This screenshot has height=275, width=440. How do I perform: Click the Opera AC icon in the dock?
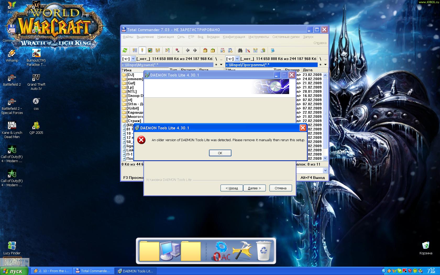221,251
